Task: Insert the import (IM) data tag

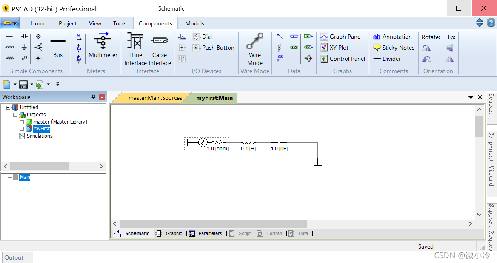Action: (308, 37)
